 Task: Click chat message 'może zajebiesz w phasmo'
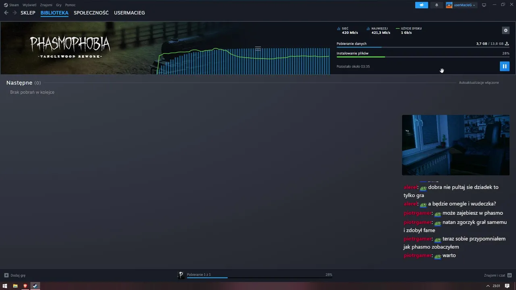pyautogui.click(x=473, y=213)
